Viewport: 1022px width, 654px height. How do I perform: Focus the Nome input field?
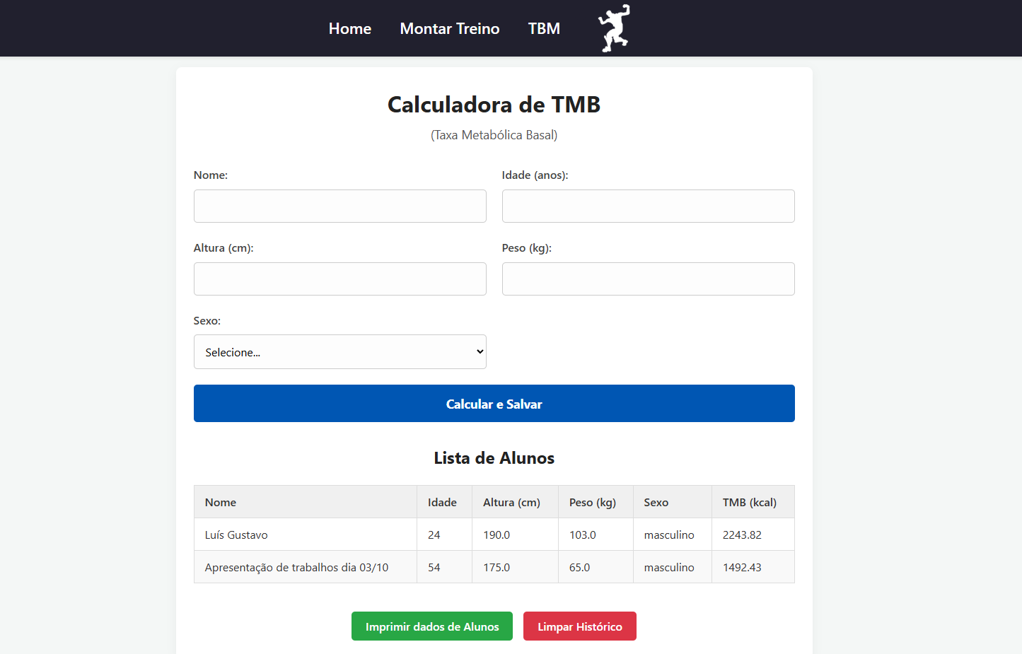pos(339,206)
